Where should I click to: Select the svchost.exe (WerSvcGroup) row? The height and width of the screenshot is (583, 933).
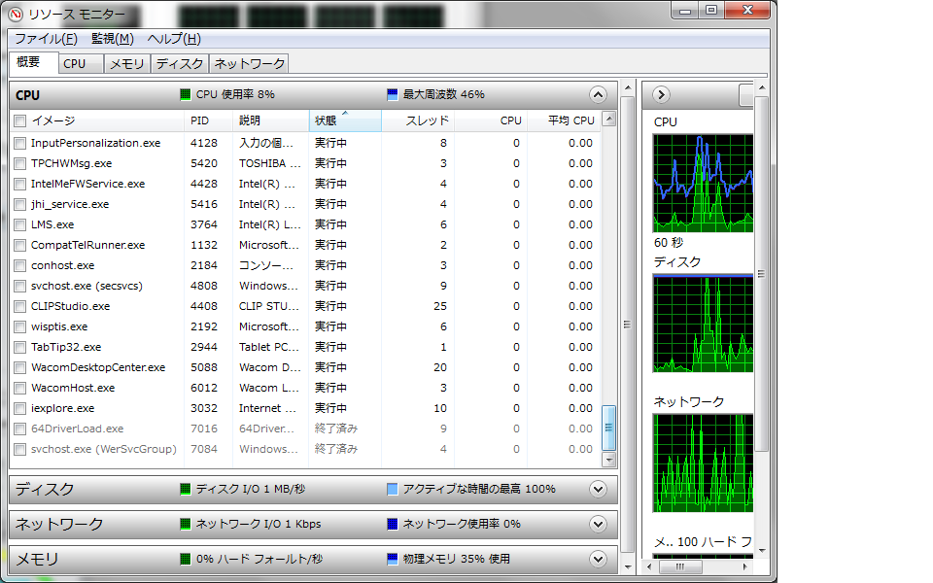[x=305, y=449]
